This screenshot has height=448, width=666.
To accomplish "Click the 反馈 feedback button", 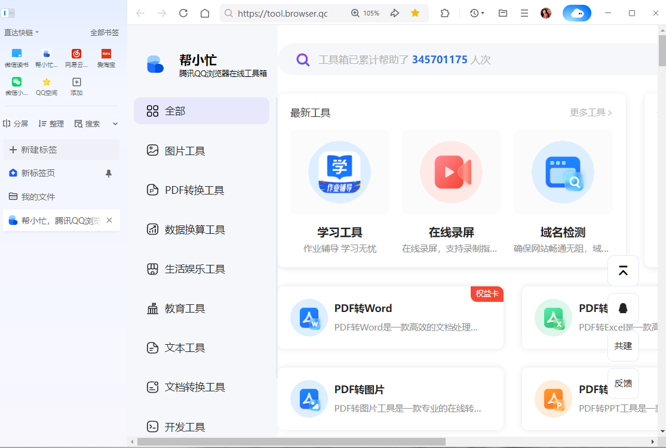I will click(623, 383).
